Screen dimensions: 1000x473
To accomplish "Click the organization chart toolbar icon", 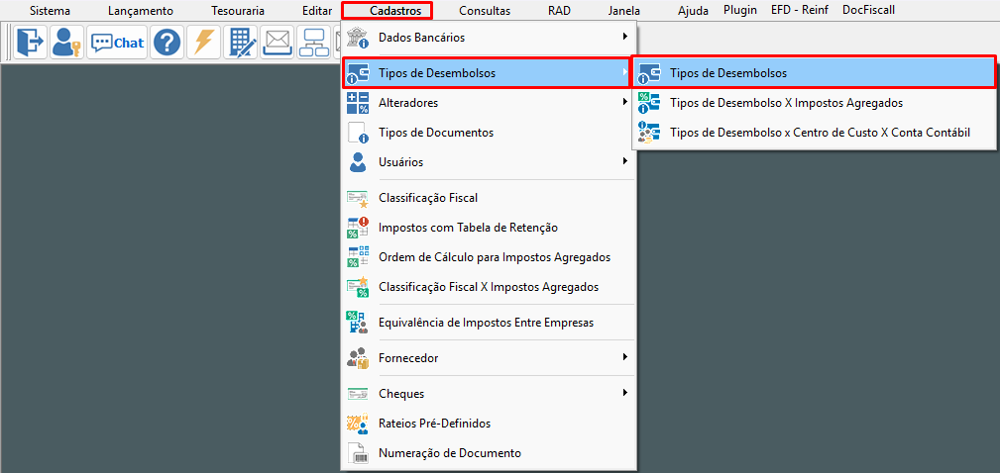I will [314, 43].
